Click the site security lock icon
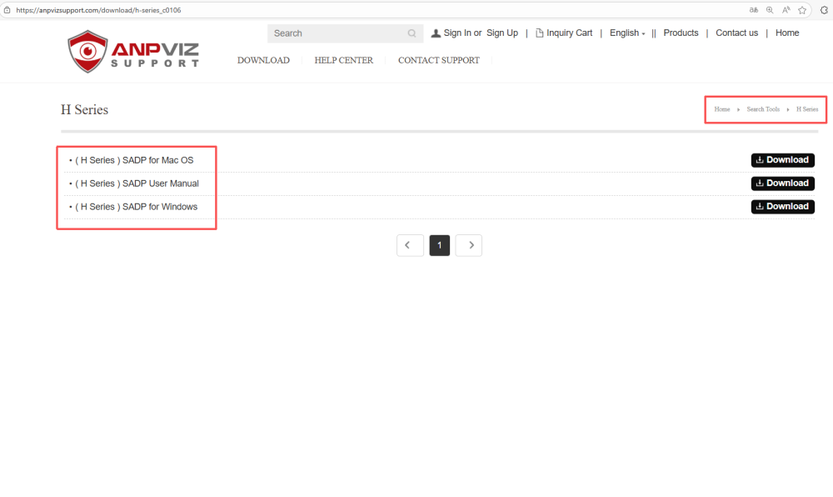Screen dimensions: 833x497 (x=8, y=10)
